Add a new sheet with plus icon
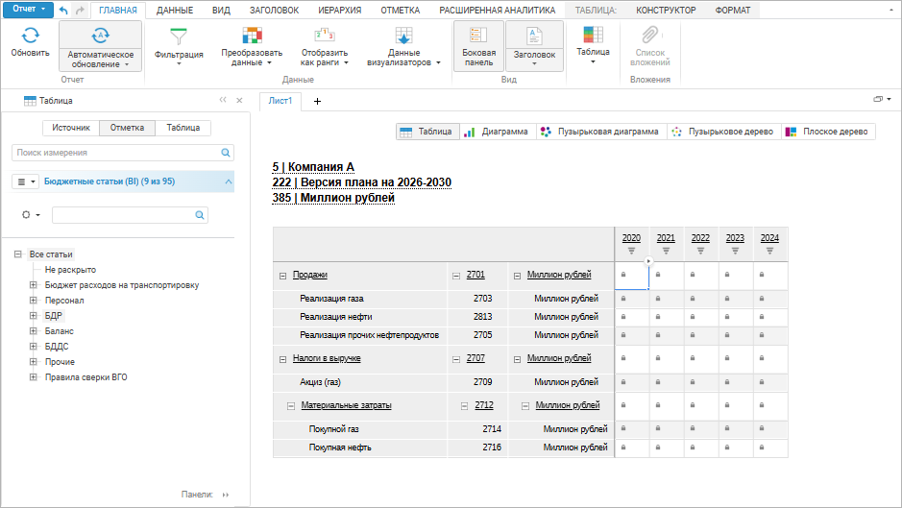This screenshot has height=508, width=902. (x=317, y=101)
